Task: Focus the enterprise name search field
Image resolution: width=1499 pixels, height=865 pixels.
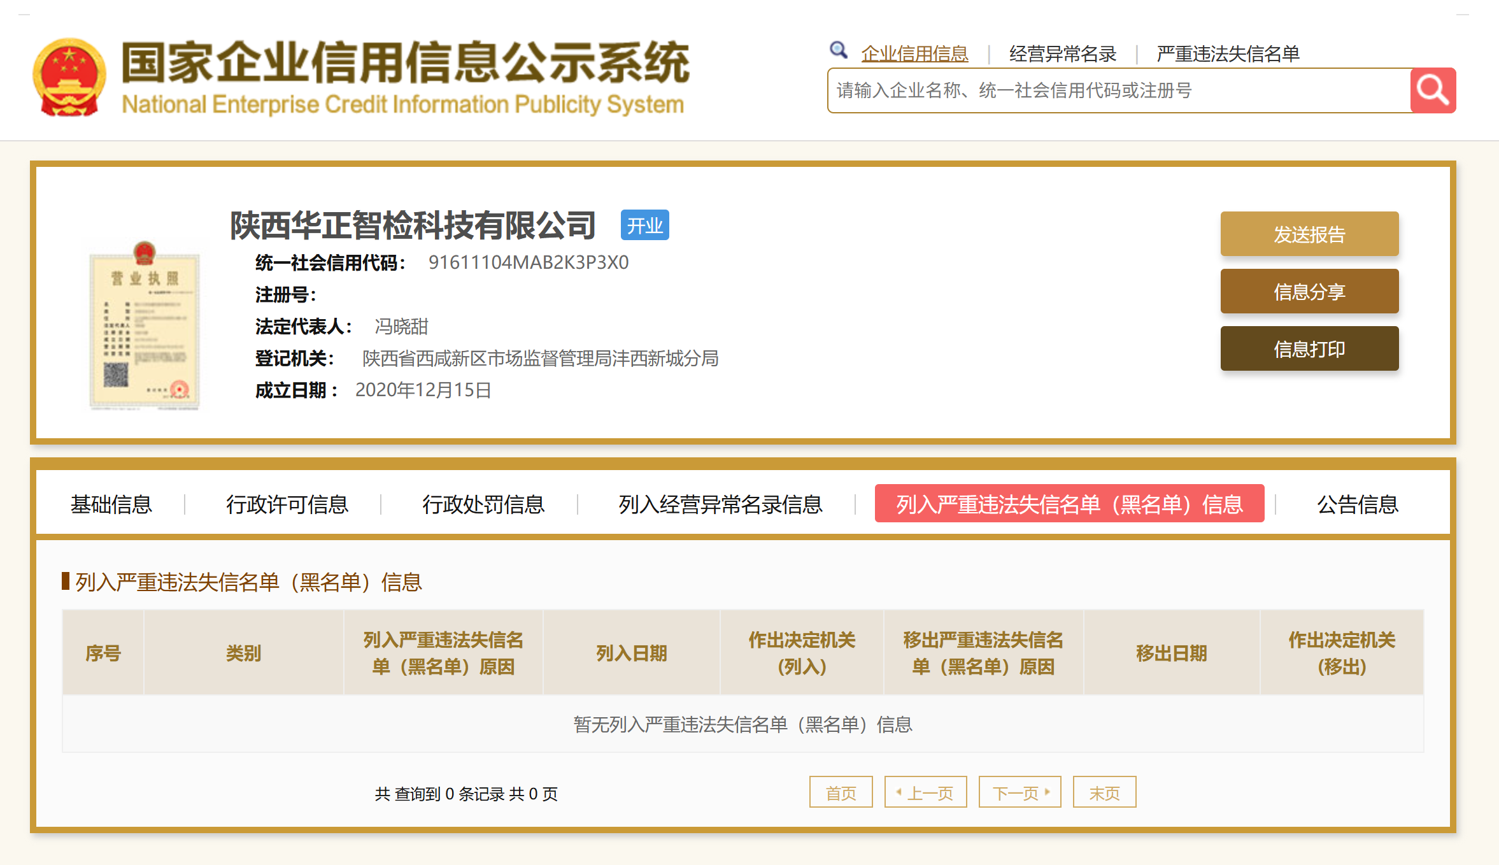Action: point(1118,90)
